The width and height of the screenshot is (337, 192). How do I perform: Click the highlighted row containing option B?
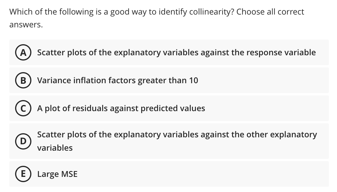[x=168, y=81]
